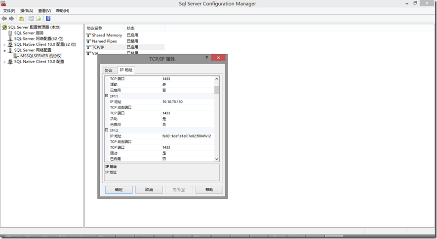The image size is (437, 239).
Task: Open the 查看(V) menu
Action: click(44, 10)
